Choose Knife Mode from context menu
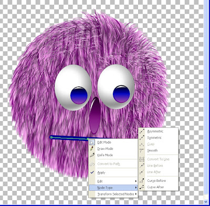 click(x=113, y=155)
